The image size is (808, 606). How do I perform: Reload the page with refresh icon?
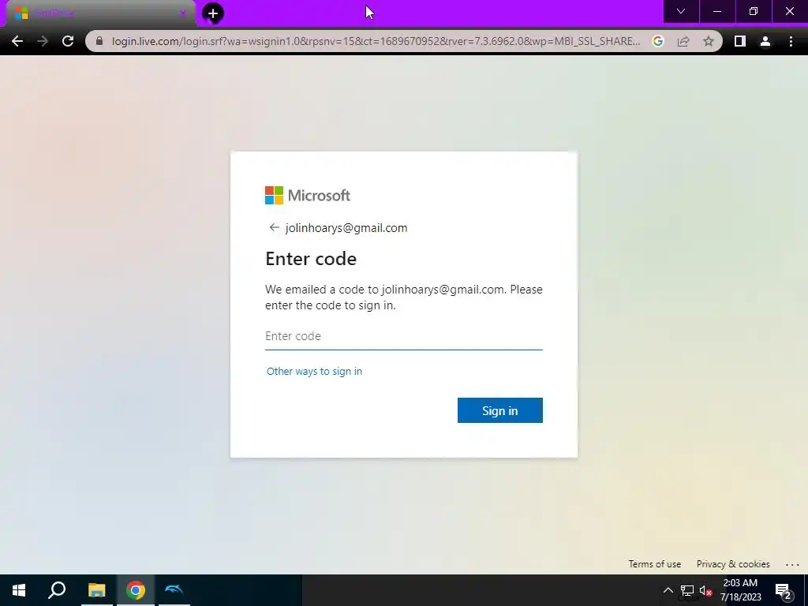(x=68, y=41)
